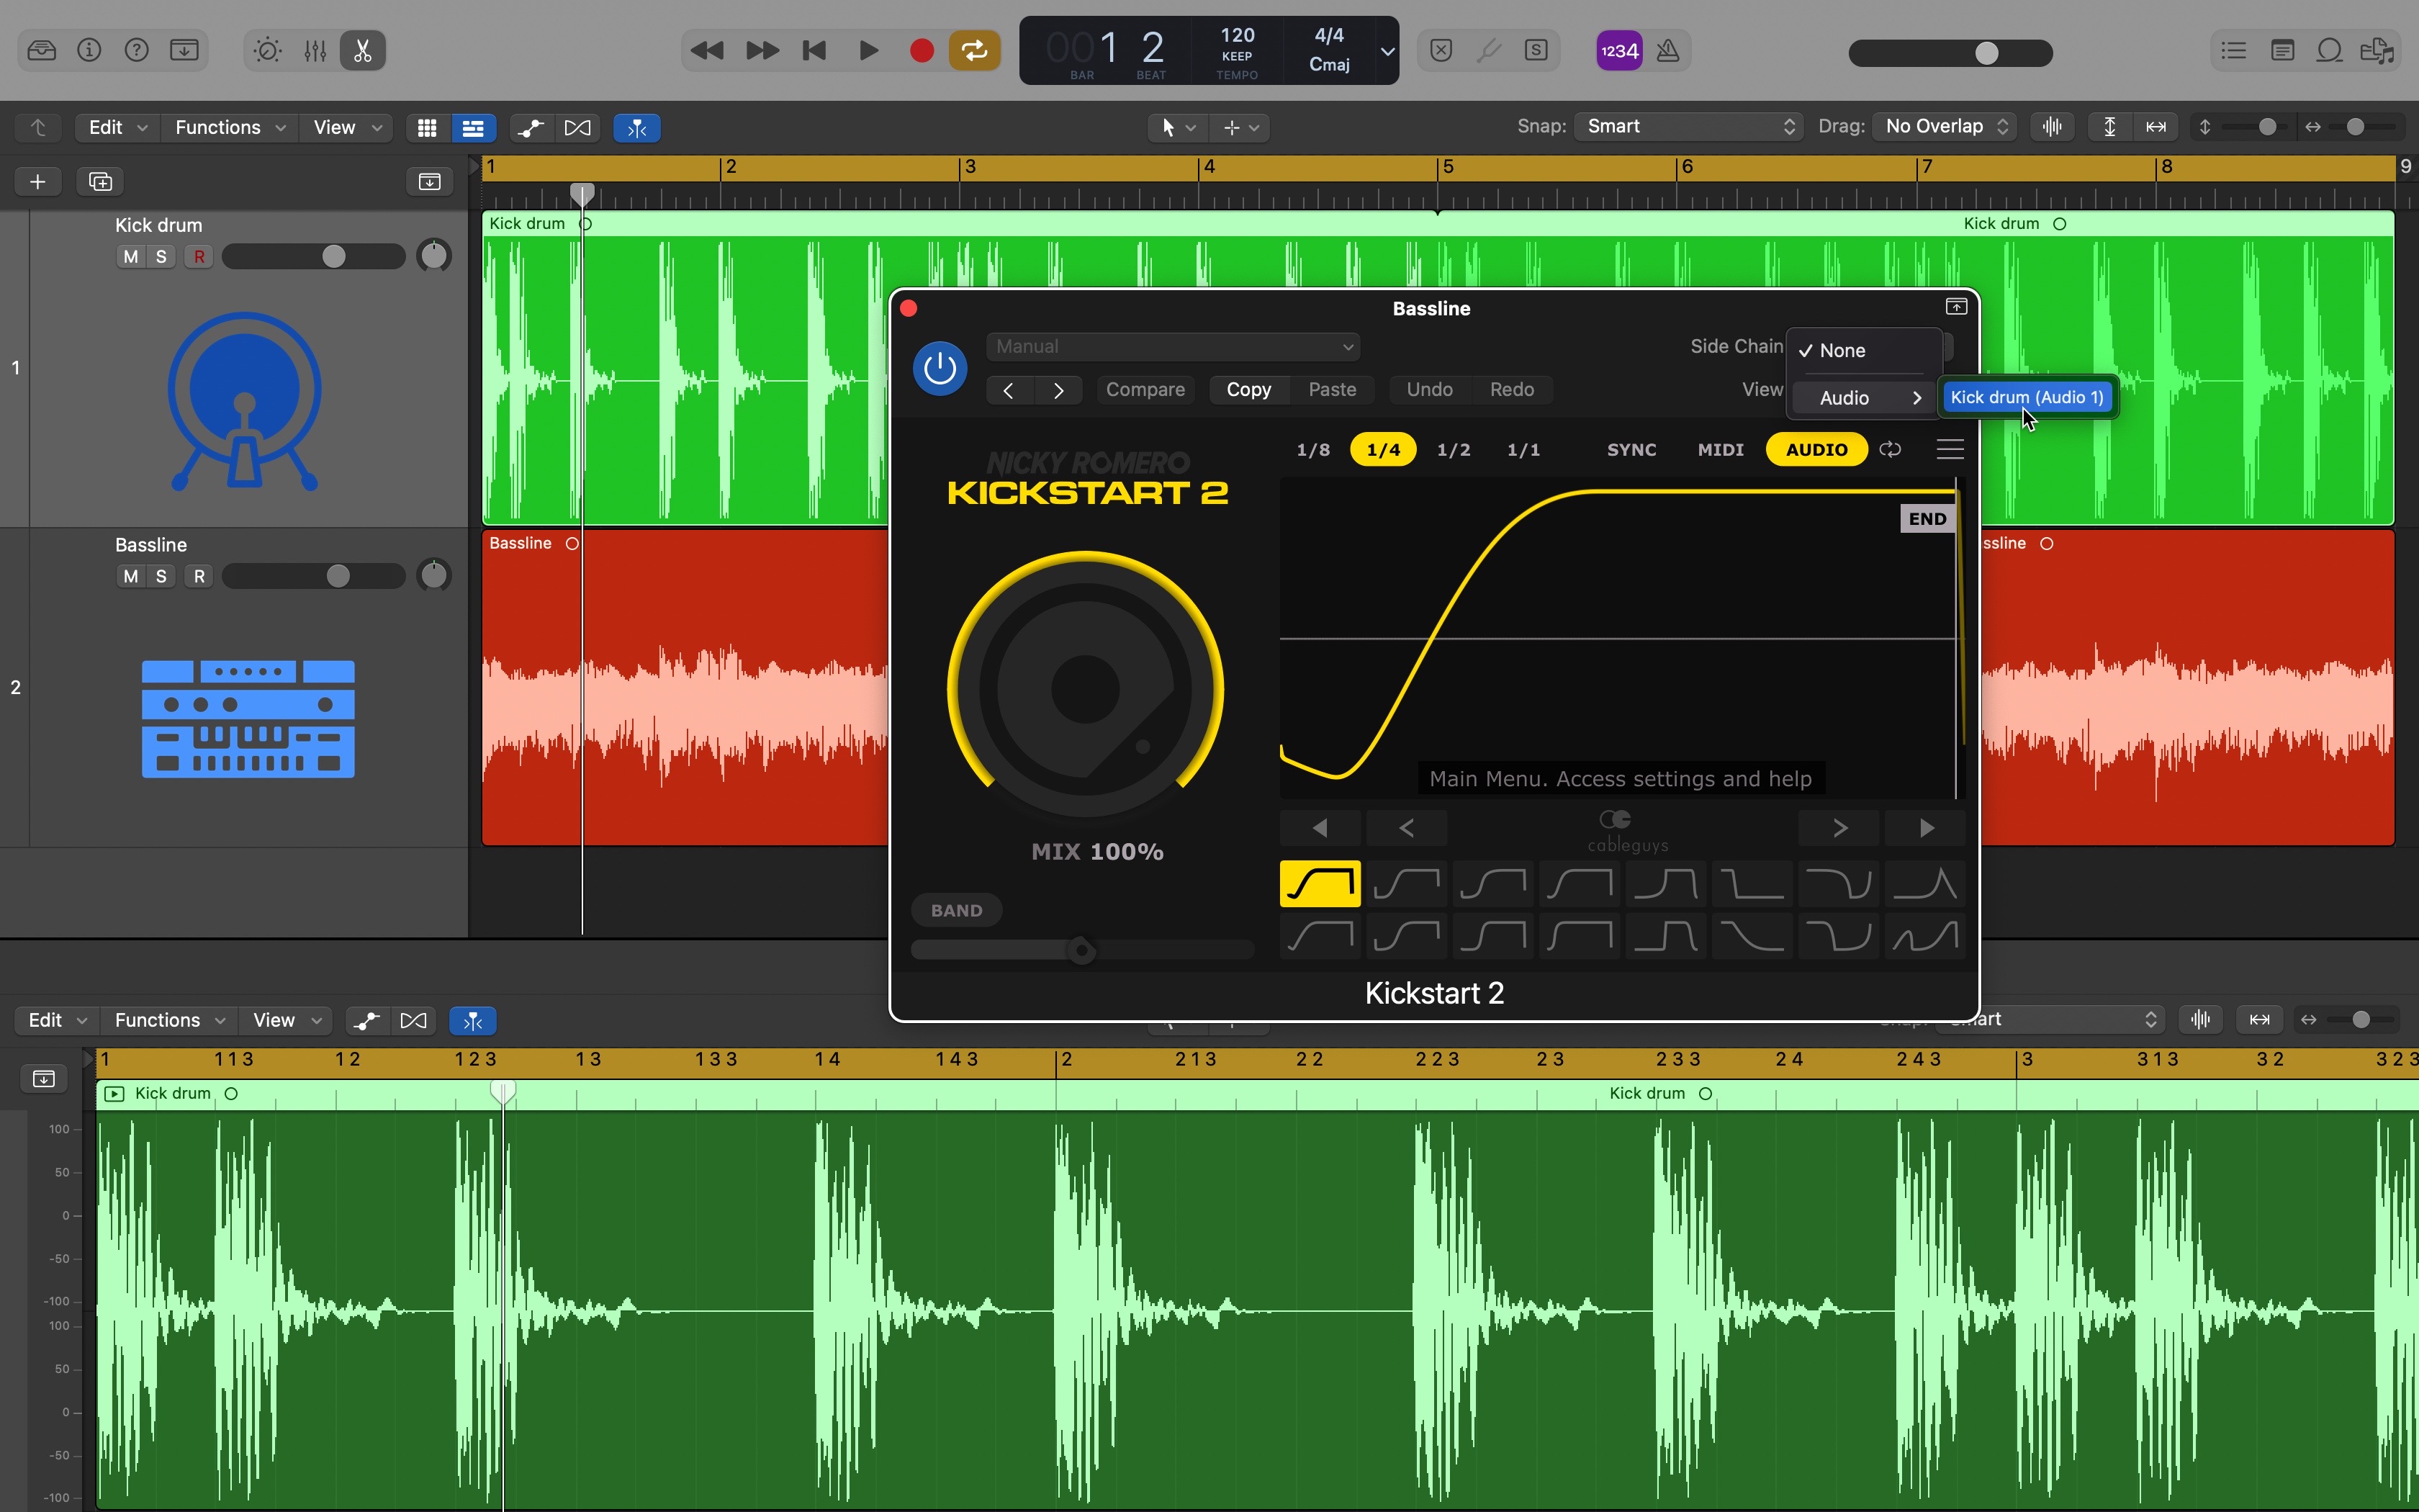Select the first highlighted curve preset
Screen dimensions: 2419x1512
[x=1320, y=884]
